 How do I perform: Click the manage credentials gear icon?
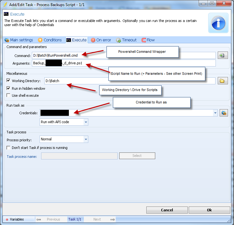[224, 113]
